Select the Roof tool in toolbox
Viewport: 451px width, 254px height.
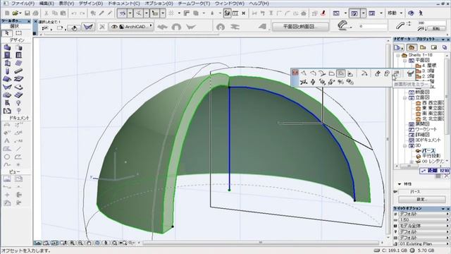tap(7, 79)
